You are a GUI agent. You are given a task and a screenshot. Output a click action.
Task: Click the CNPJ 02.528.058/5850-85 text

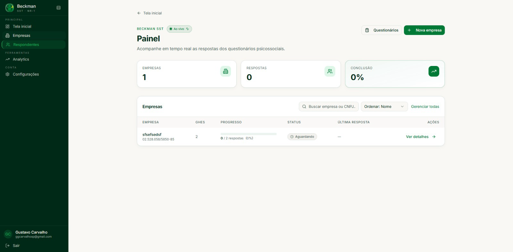158,139
